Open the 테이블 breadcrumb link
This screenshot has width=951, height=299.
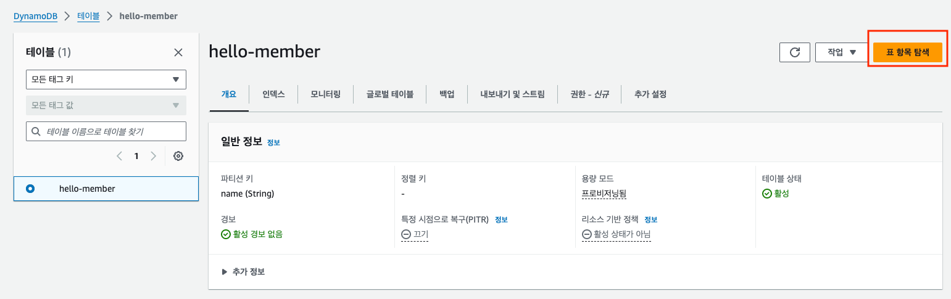(88, 15)
